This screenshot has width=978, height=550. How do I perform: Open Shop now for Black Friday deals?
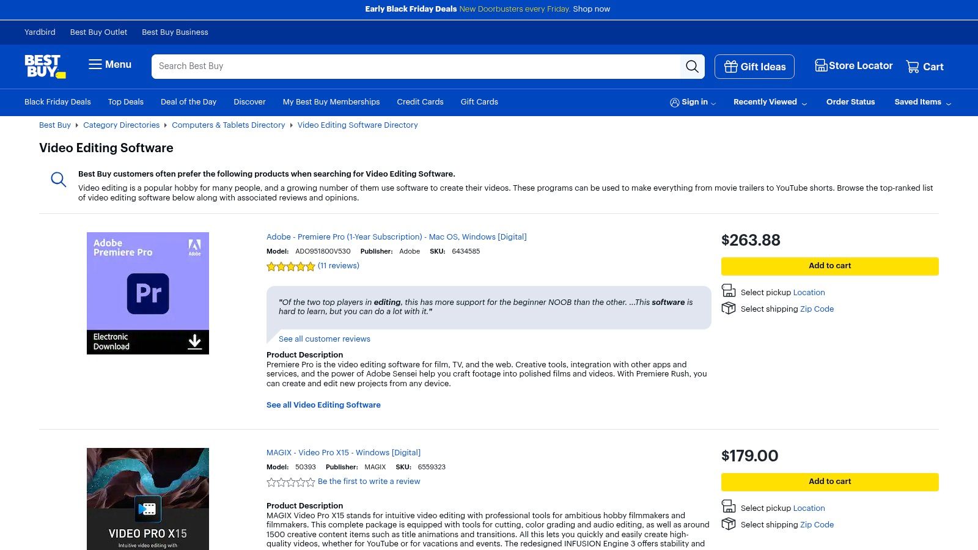(x=591, y=9)
